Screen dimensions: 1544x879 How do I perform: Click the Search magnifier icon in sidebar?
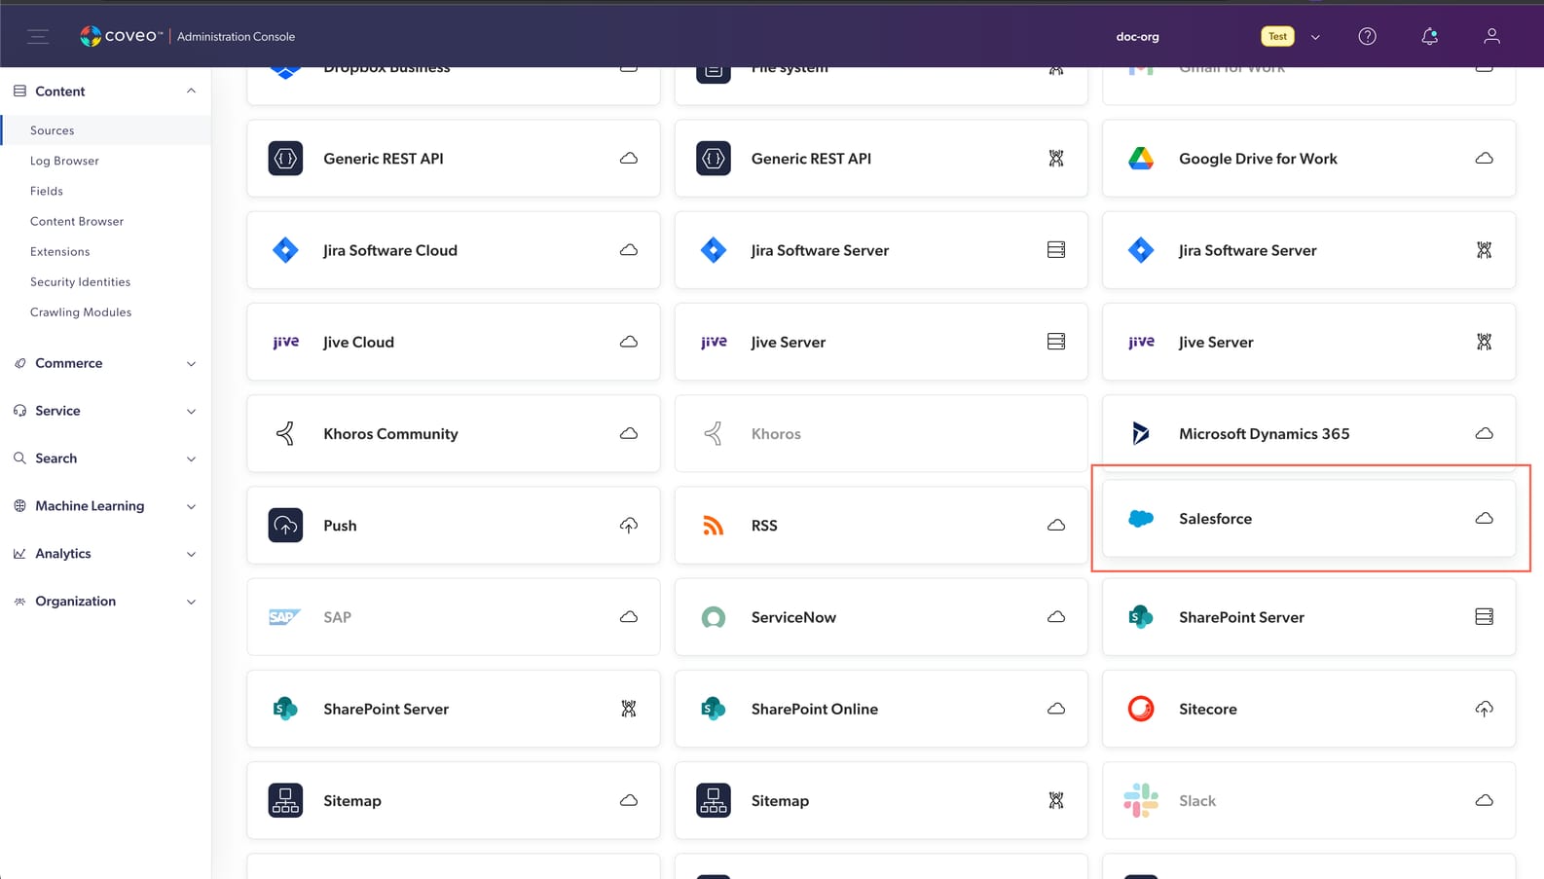point(19,458)
